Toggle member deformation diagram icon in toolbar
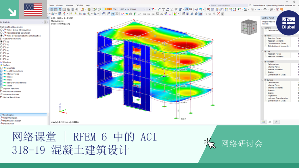This screenshot has width=299, height=168. [122, 14]
